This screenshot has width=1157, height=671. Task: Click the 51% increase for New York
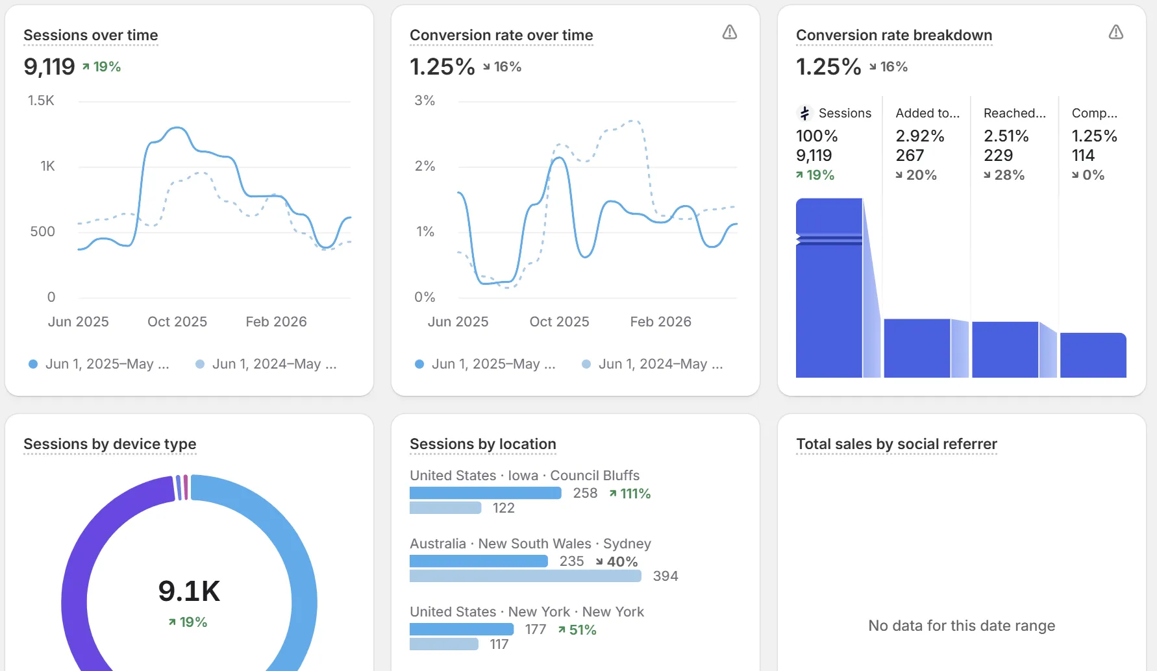577,630
